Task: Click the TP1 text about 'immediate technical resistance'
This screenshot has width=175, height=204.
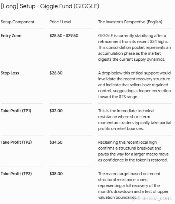Action: 135,120
